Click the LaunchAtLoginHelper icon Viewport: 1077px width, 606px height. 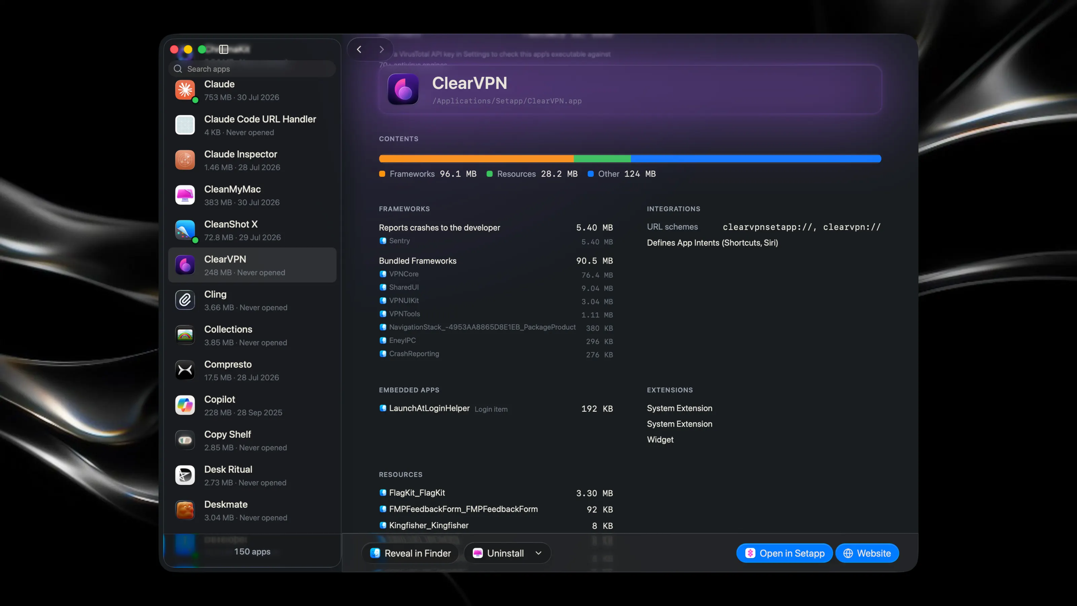click(x=383, y=408)
